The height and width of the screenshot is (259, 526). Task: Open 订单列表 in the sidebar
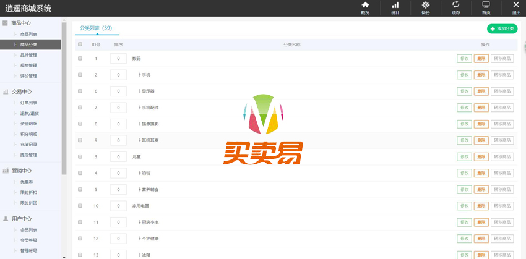(x=28, y=103)
